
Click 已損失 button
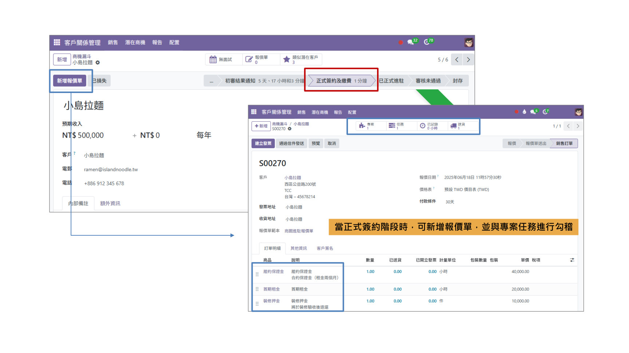(99, 81)
